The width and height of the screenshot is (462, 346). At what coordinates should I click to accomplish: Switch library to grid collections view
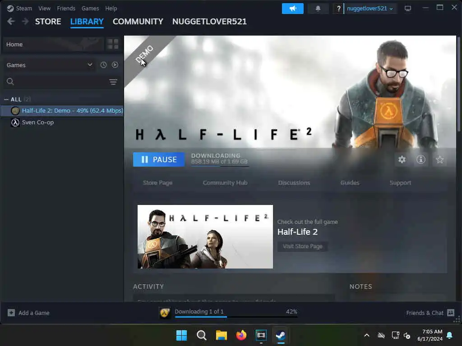click(113, 44)
